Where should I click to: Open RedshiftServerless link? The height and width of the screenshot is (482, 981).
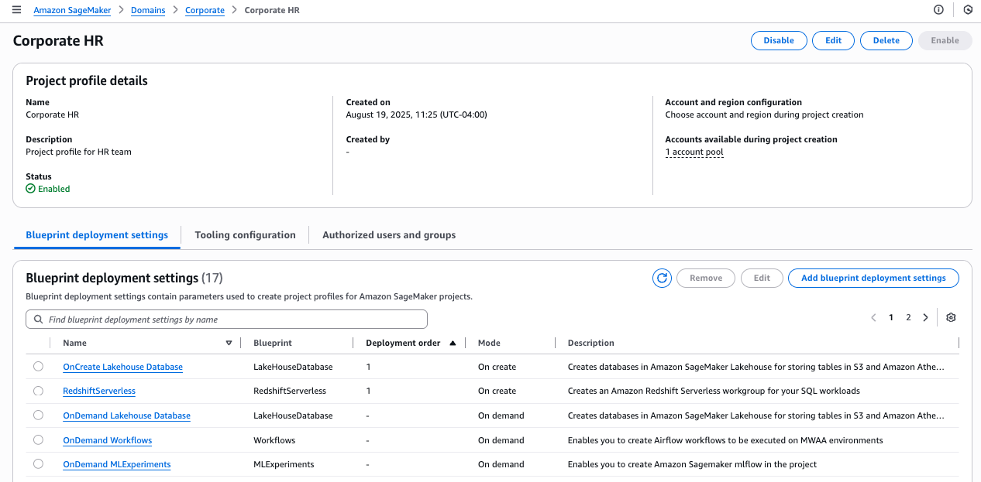point(99,391)
